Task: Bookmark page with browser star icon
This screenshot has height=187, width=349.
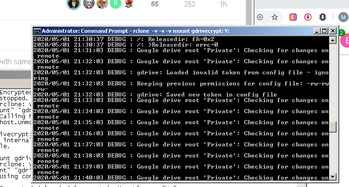Action: click(275, 17)
